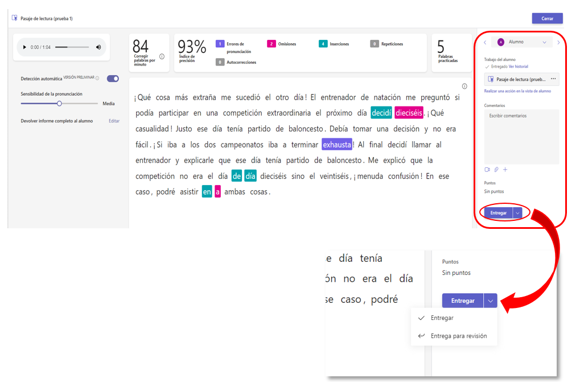584x382 pixels.
Task: Open the Alumno student dropdown
Action: 521,41
